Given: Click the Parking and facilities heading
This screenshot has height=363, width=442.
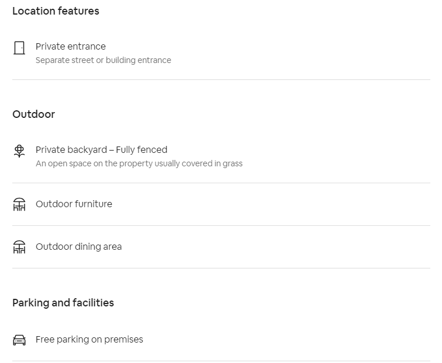Looking at the screenshot, I should coord(63,303).
